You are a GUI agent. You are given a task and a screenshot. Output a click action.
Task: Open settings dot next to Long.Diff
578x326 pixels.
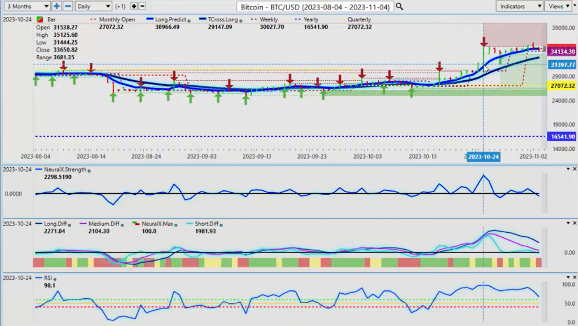click(69, 225)
